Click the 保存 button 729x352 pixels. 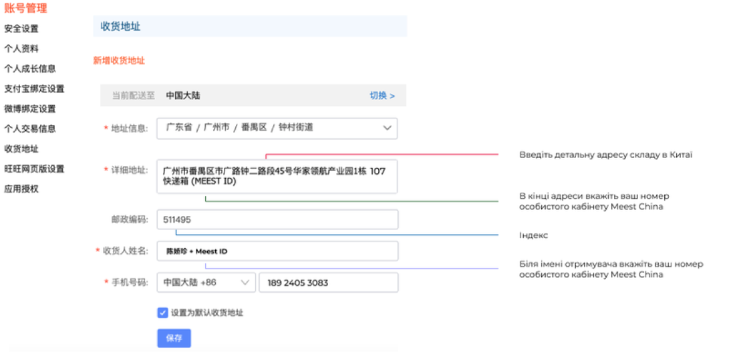click(x=174, y=338)
